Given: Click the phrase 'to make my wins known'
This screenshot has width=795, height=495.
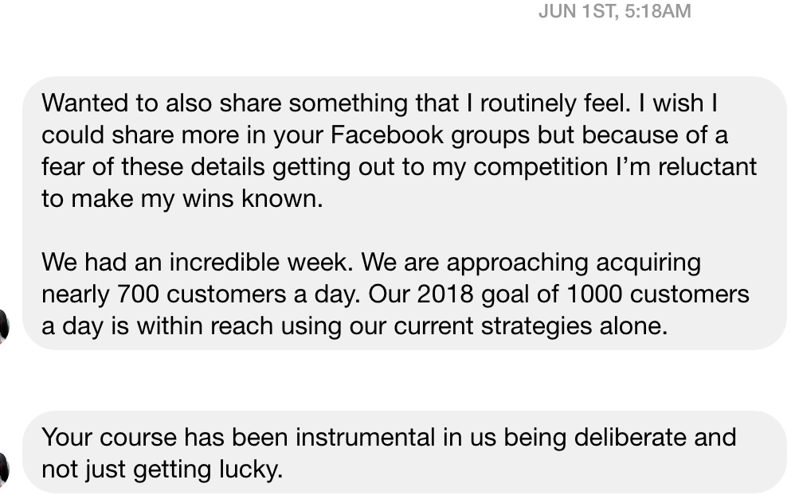Looking at the screenshot, I should point(182,199).
